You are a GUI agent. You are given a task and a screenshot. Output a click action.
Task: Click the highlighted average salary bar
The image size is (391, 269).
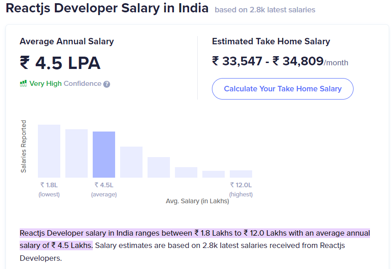(104, 154)
